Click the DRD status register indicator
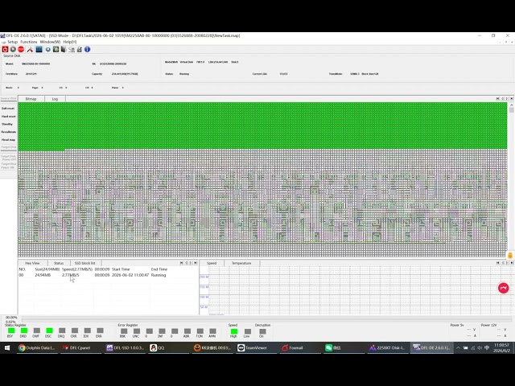This screenshot has width=515, height=386. [x=23, y=331]
